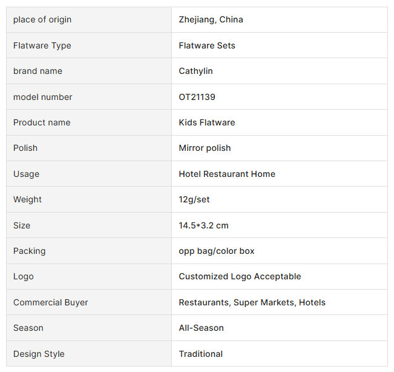
Task: Click the 'Mirror polish' value
Action: [205, 148]
